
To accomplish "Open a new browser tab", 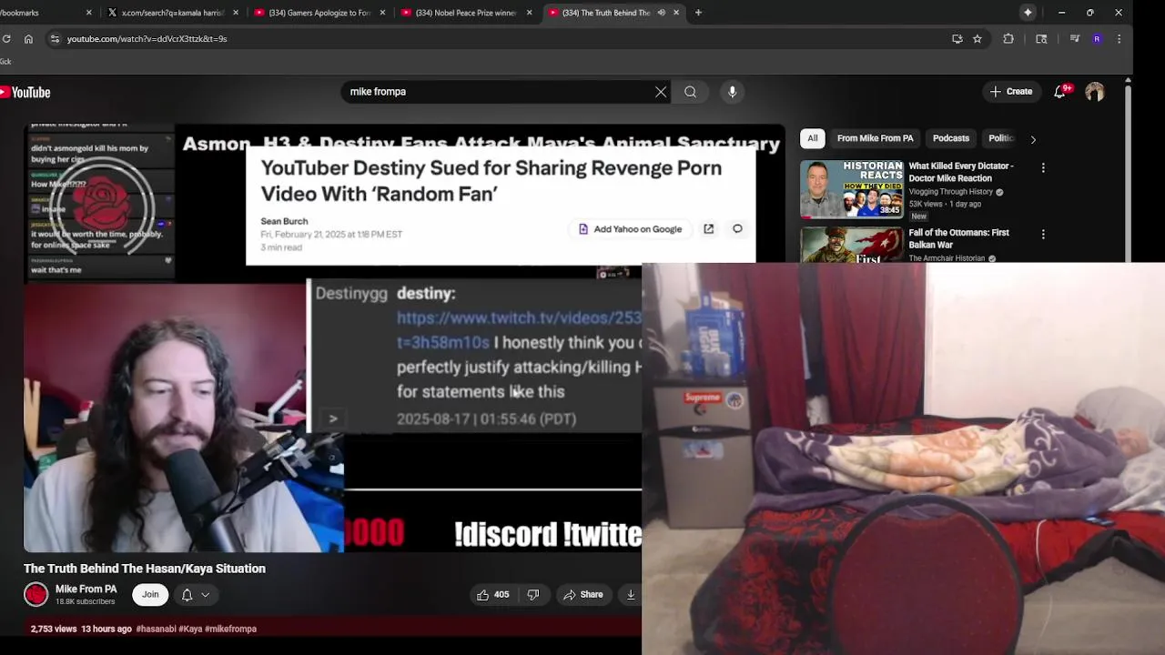I will point(698,13).
